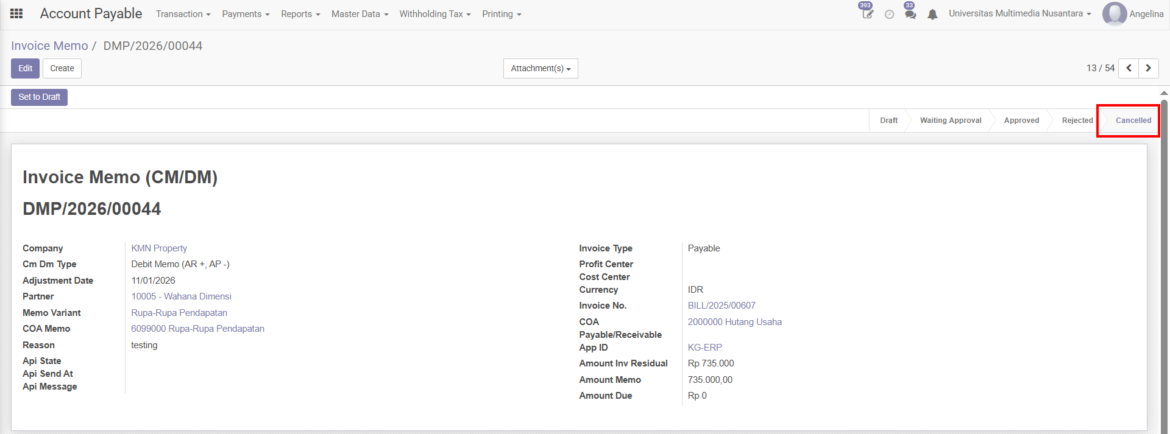Viewport: 1170px width, 434px height.
Task: Click the notes edit icon with 393 badge
Action: click(867, 14)
